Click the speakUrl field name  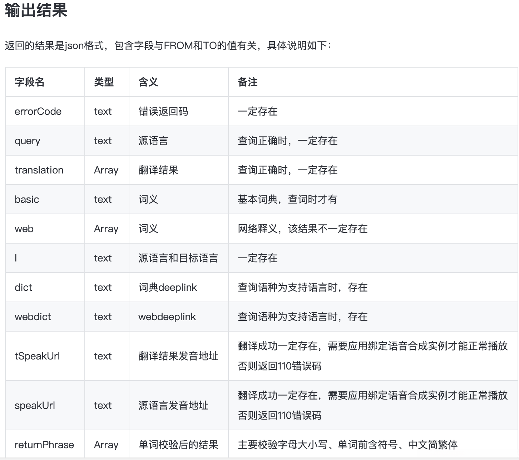pos(35,405)
